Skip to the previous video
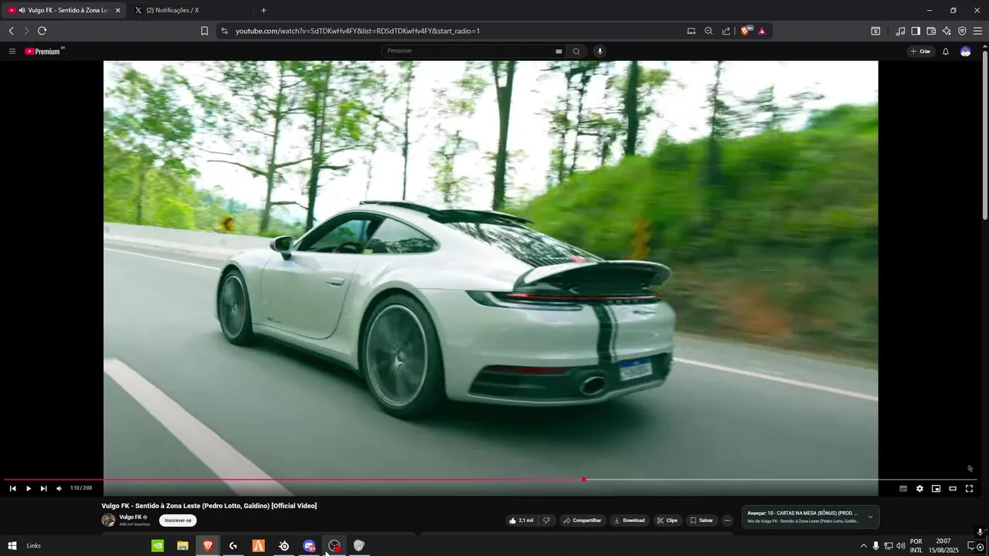 pyautogui.click(x=12, y=488)
